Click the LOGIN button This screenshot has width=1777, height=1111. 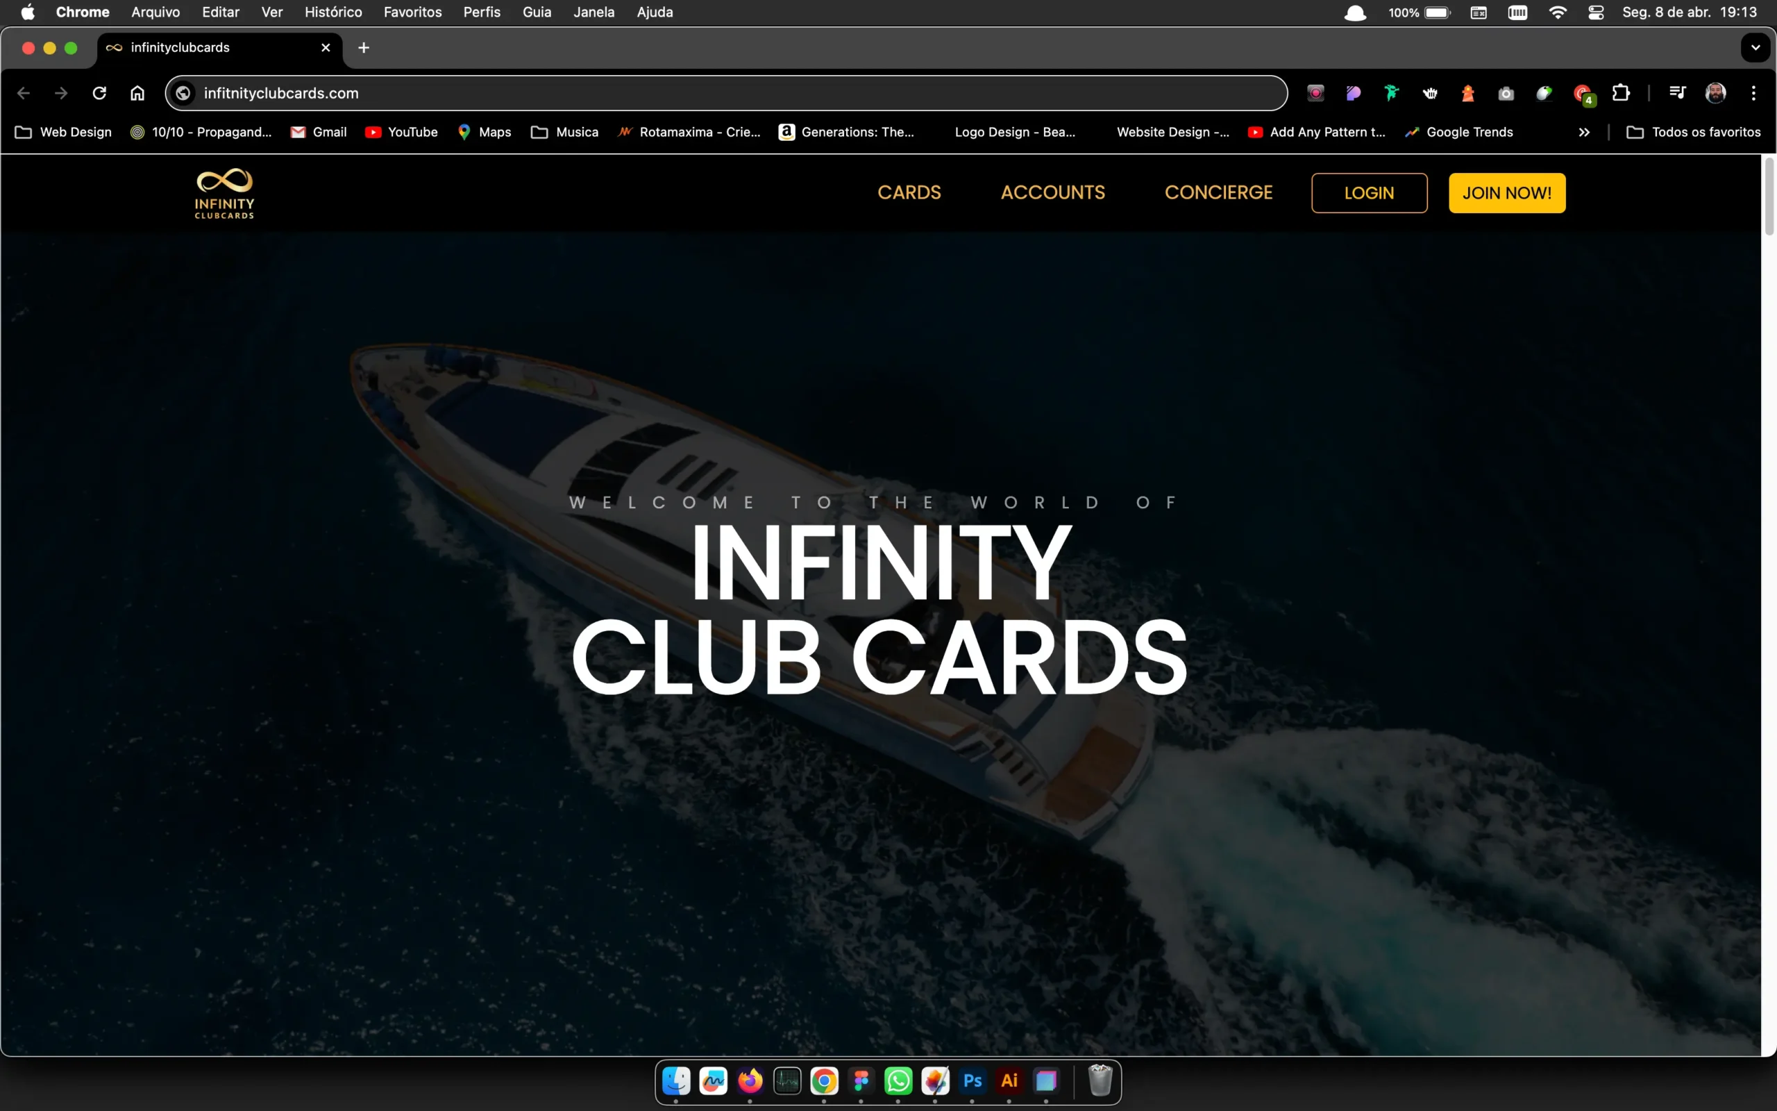tap(1369, 192)
